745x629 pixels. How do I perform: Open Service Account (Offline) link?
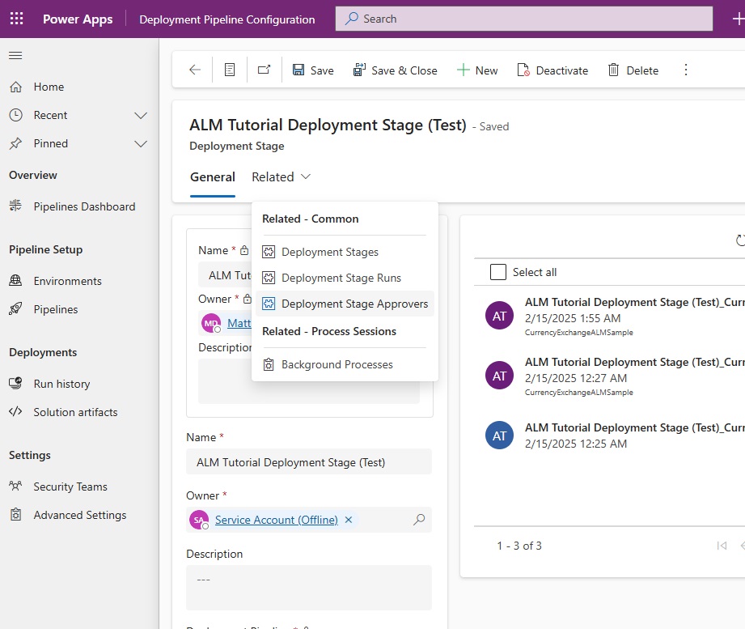[x=276, y=520]
